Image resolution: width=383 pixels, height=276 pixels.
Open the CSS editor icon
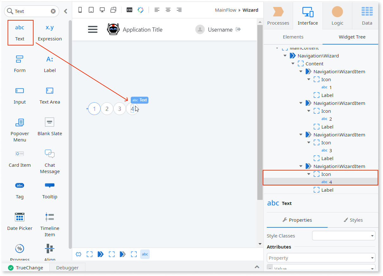coord(129,10)
